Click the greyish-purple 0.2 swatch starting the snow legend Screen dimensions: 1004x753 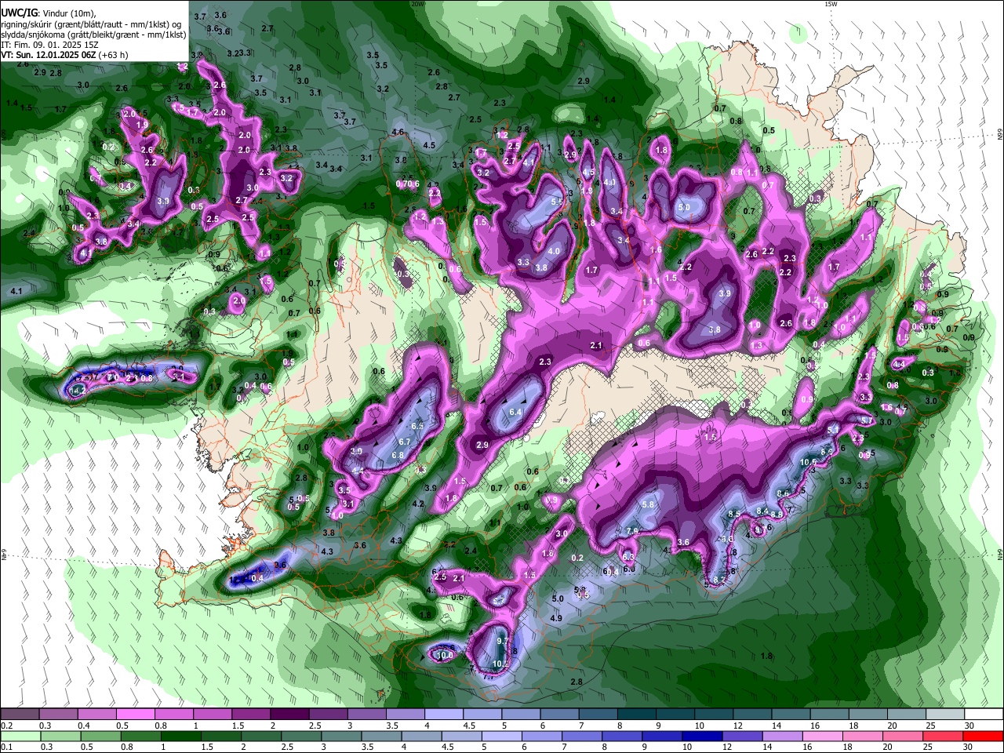pos(20,715)
